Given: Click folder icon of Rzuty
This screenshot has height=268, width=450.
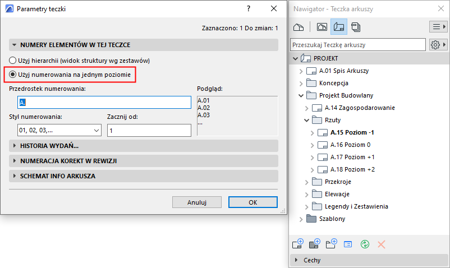Looking at the screenshot, I should click(317, 120).
